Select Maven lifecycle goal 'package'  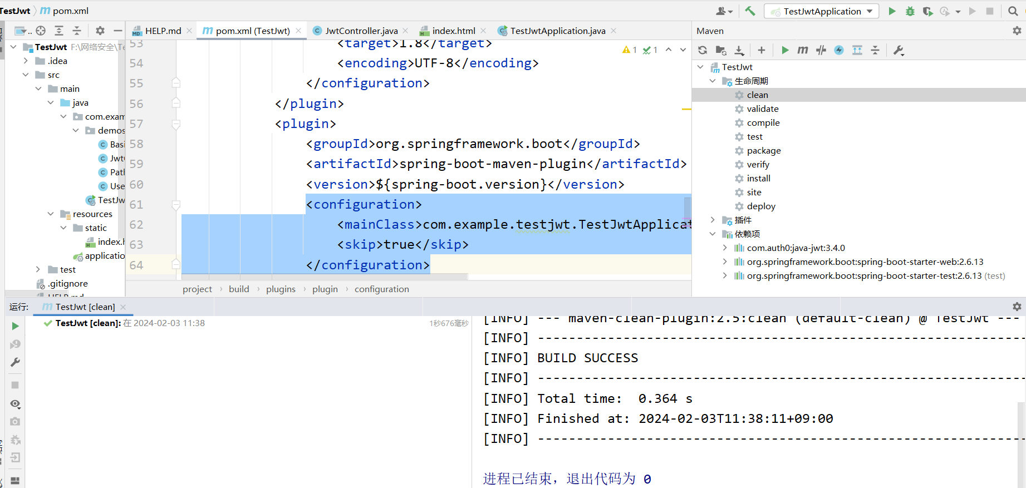pyautogui.click(x=764, y=151)
